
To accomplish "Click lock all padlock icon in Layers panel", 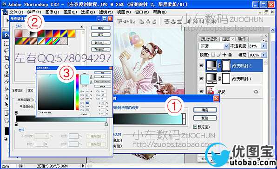I will 230,55.
